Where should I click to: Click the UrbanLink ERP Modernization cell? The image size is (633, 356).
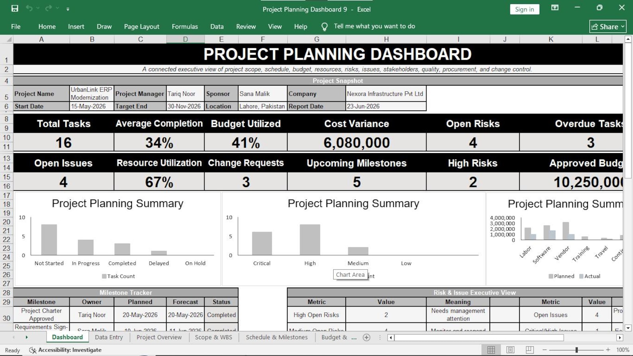(92, 94)
